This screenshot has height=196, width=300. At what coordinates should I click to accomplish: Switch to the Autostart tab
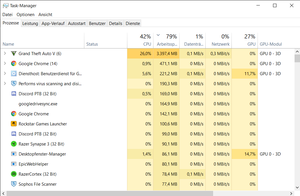77,23
